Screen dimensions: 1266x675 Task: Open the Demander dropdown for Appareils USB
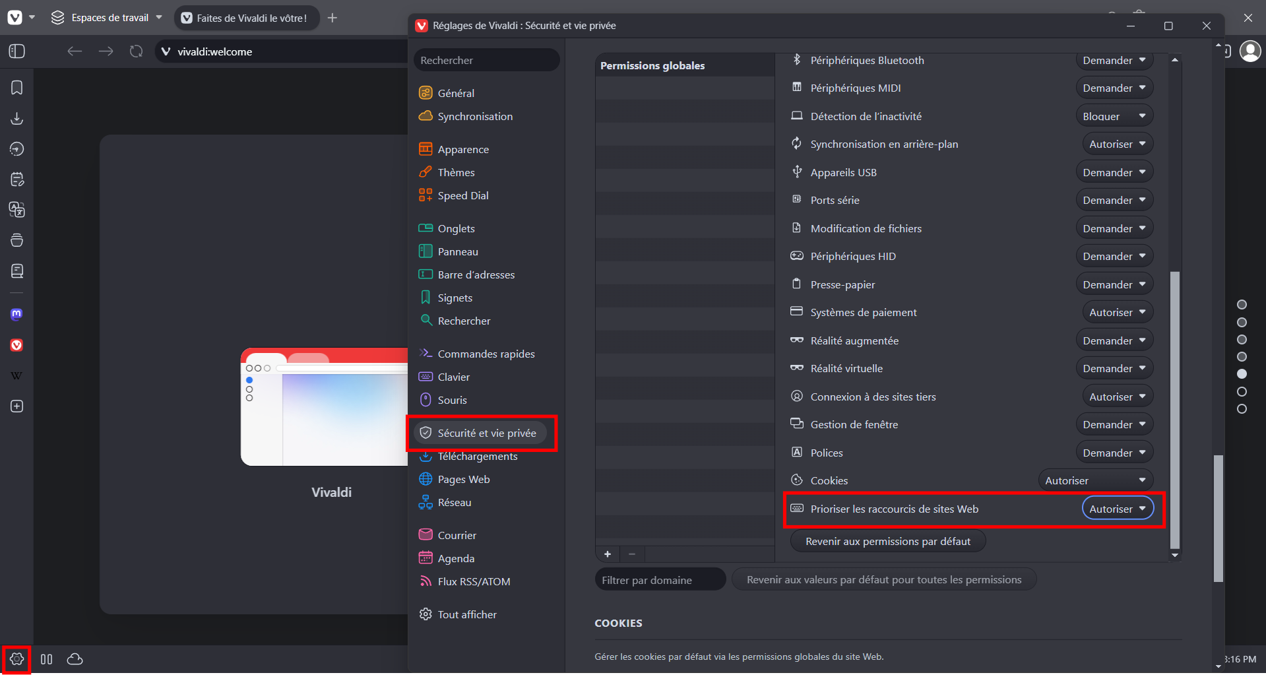[x=1114, y=172]
